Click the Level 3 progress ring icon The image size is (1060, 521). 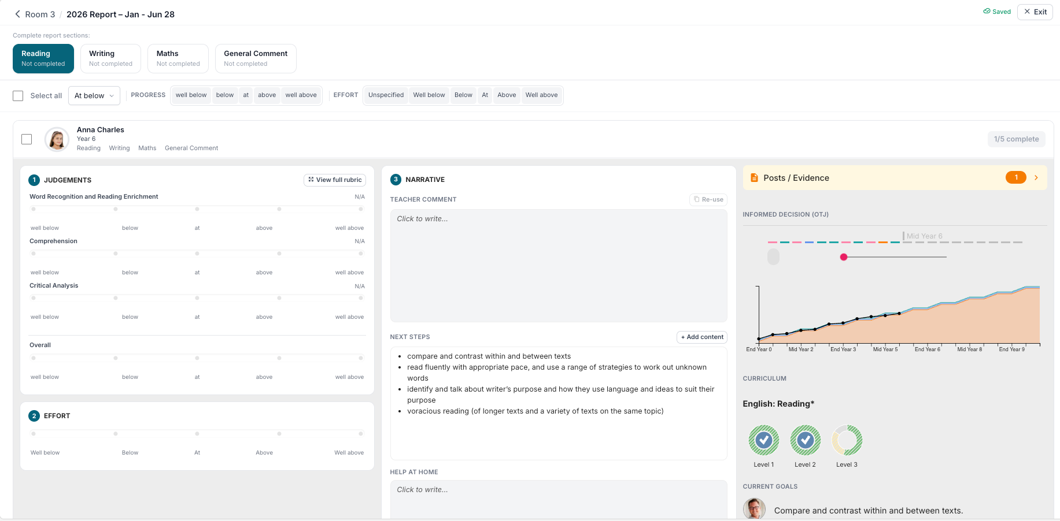[847, 441]
